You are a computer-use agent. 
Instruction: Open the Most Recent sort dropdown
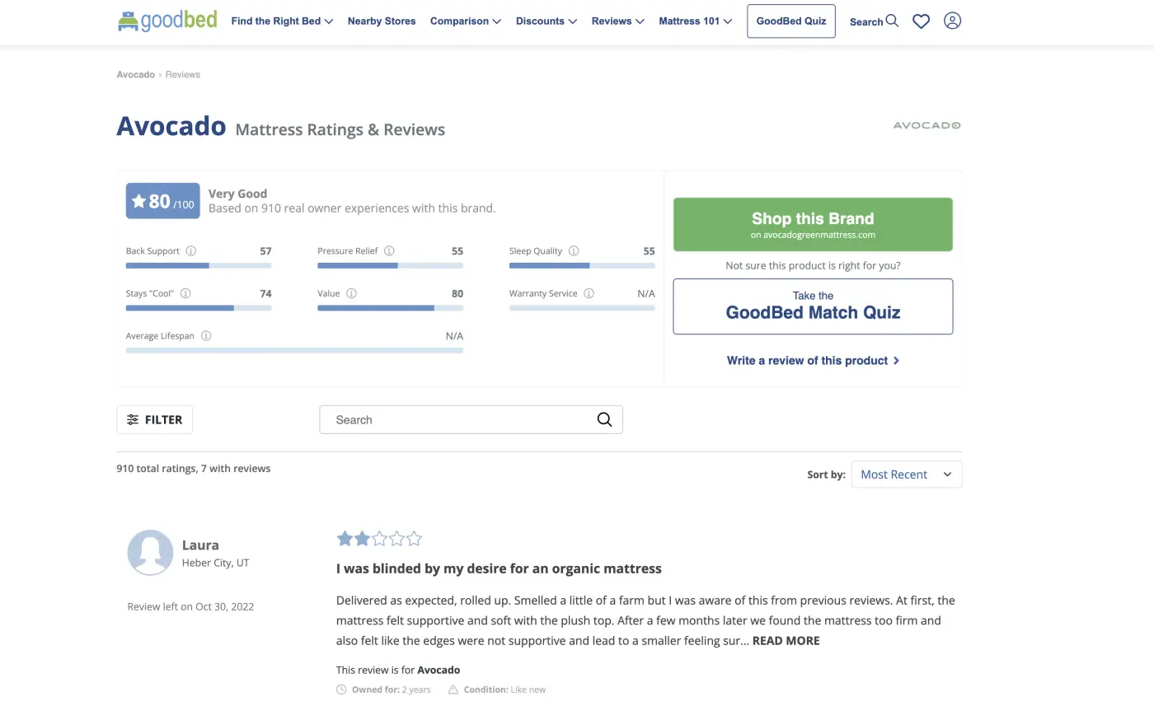click(907, 475)
